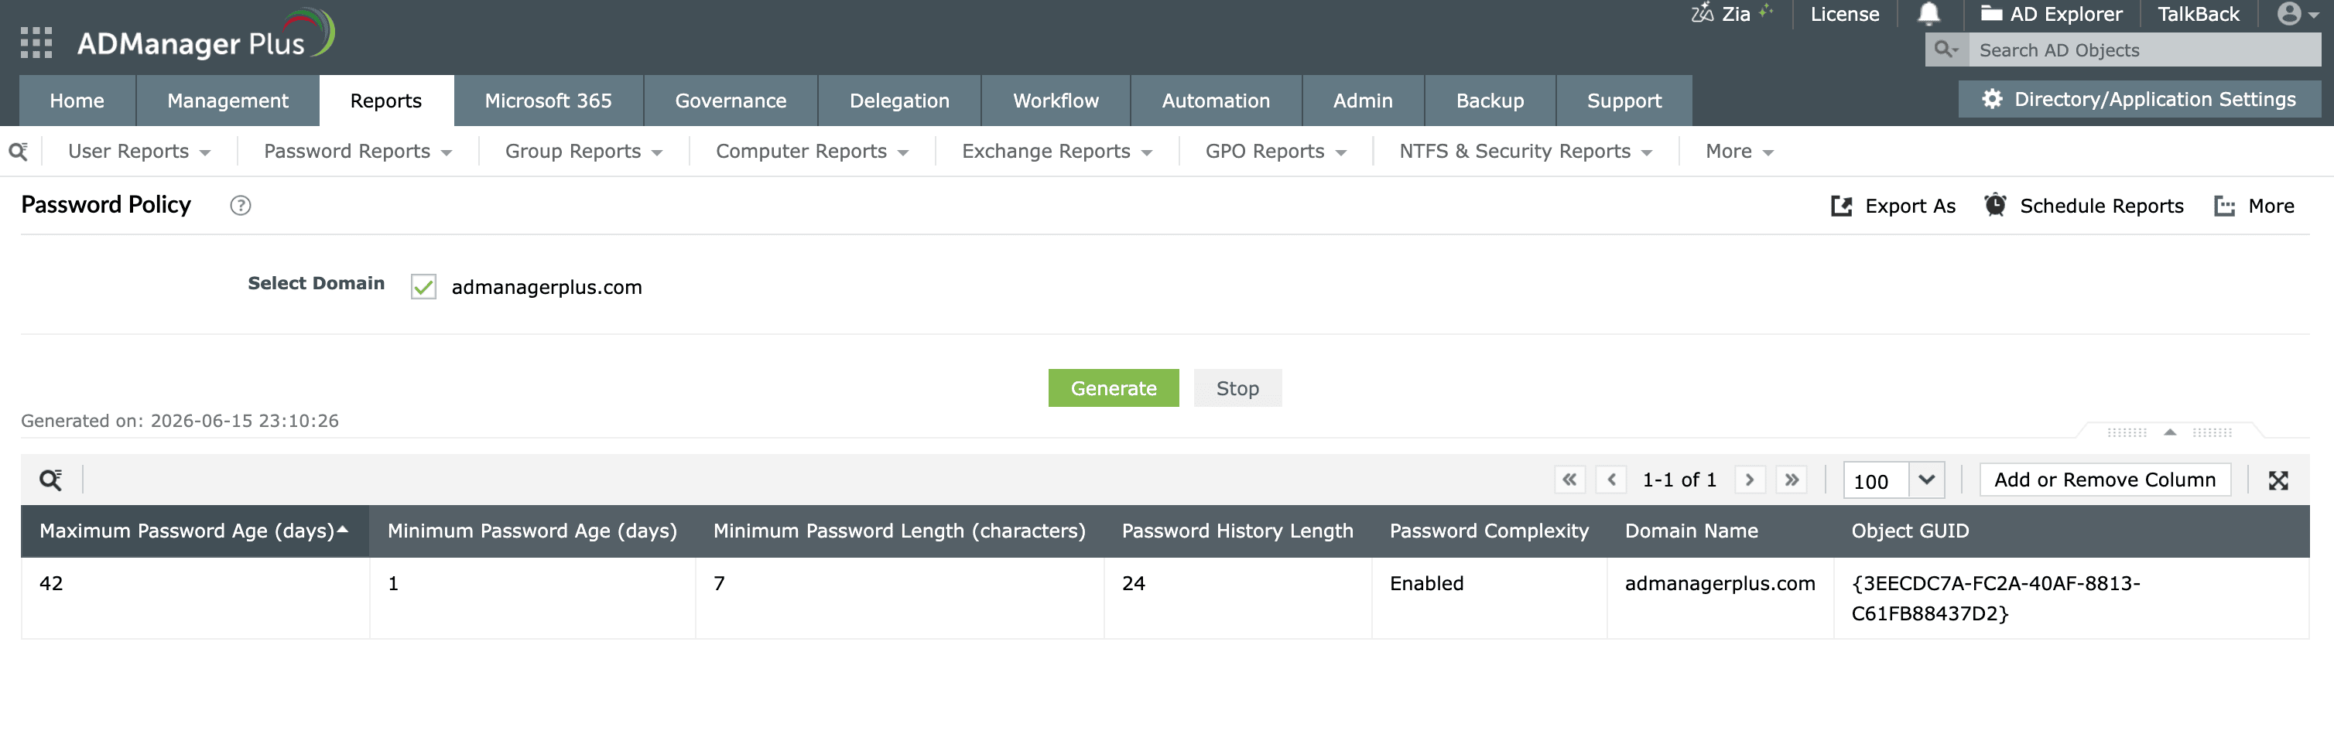Screen dimensions: 2334x741
Task: Click the Schedule Reports alarm icon
Action: coord(1995,205)
